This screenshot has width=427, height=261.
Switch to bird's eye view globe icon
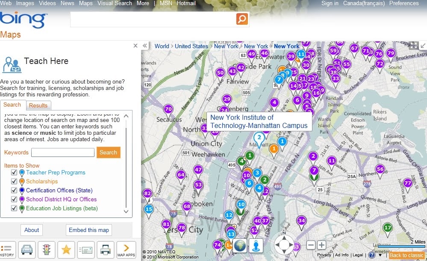click(x=239, y=245)
